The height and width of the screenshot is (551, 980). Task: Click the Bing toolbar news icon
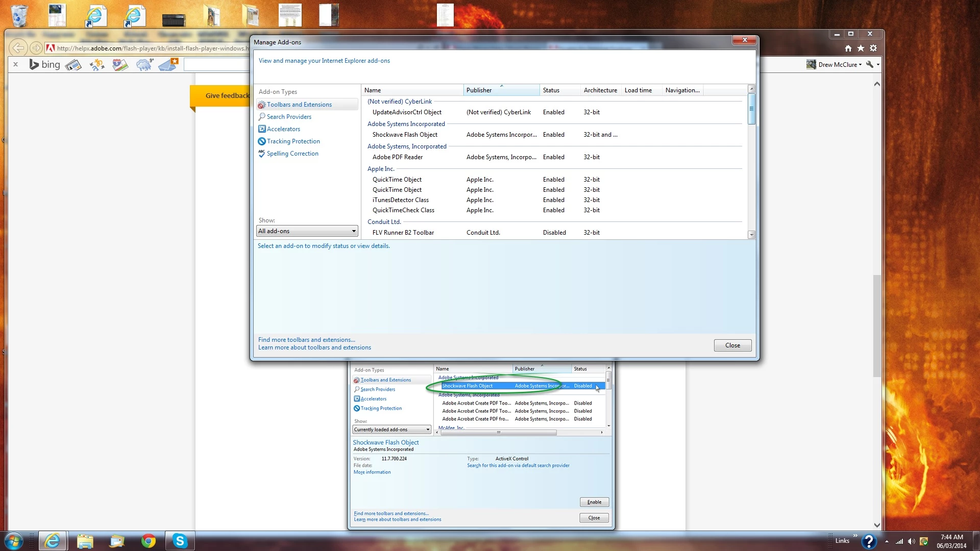73,65
